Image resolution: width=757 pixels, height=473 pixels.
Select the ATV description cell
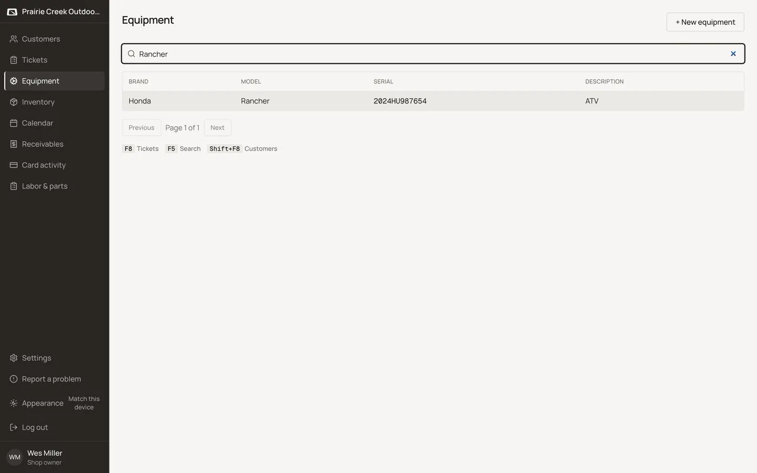[592, 101]
